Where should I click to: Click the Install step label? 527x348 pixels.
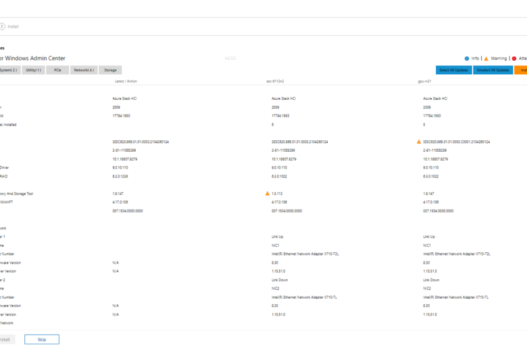pos(13,26)
